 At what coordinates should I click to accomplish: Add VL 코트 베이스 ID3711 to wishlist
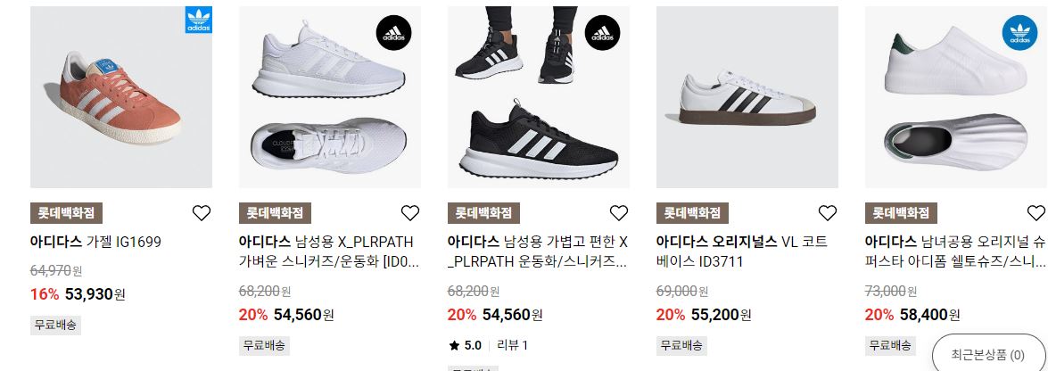click(828, 213)
